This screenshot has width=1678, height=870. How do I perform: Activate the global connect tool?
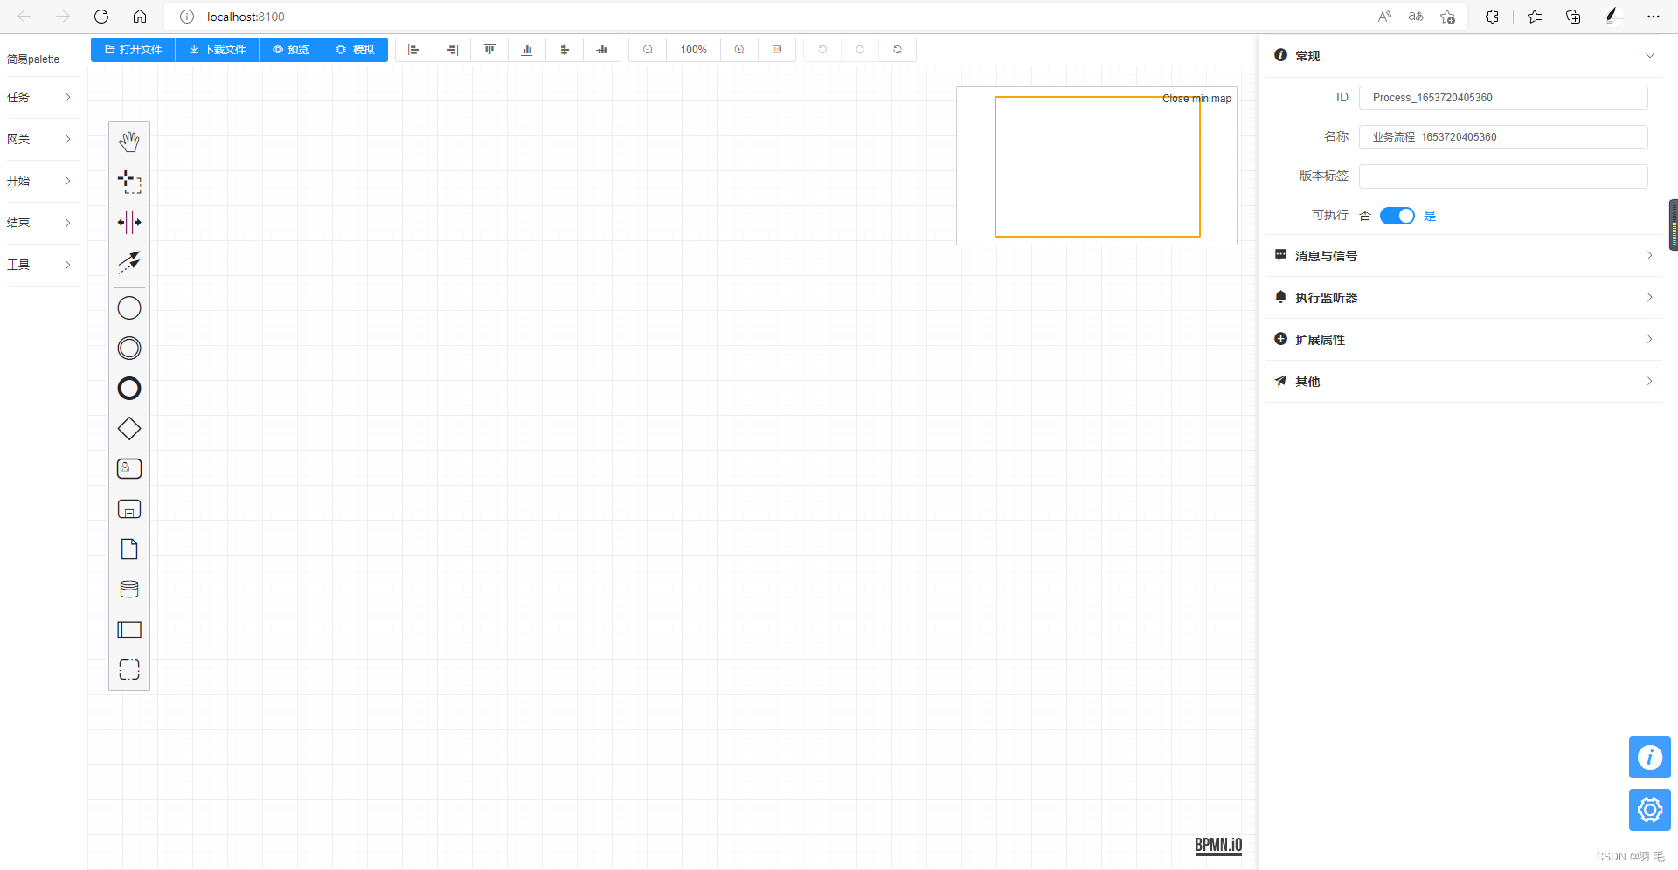coord(128,262)
